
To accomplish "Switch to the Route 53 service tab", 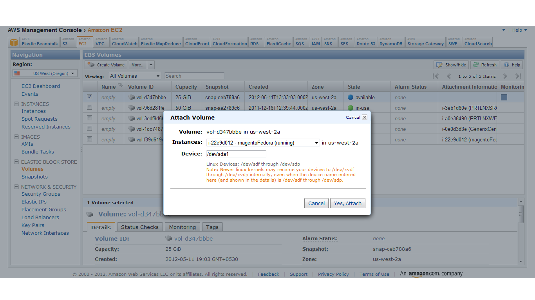I will click(366, 42).
